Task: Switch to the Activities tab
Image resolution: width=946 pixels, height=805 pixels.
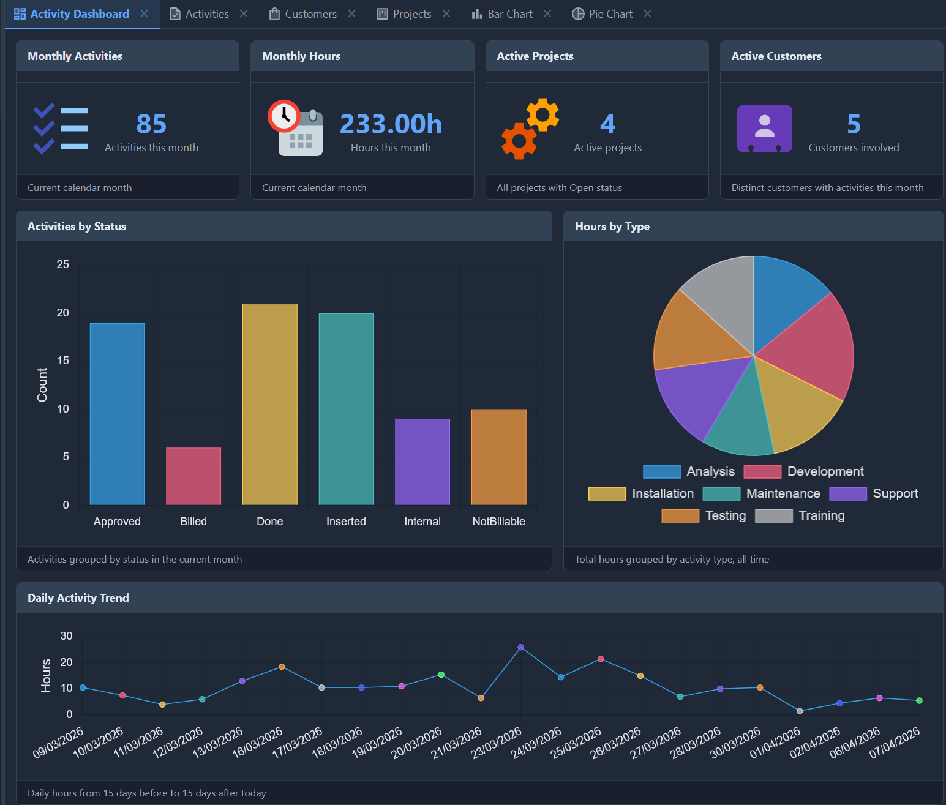Action: [206, 13]
